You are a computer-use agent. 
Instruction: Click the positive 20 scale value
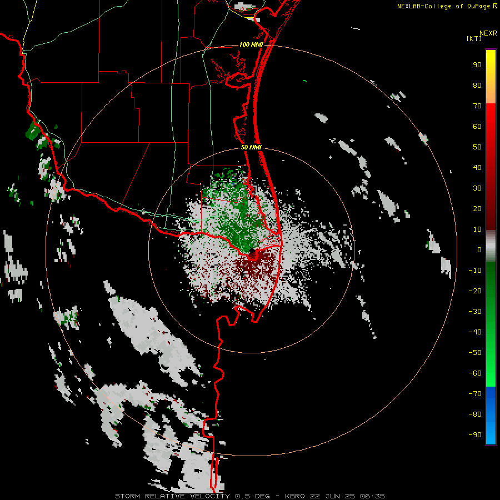[477, 208]
